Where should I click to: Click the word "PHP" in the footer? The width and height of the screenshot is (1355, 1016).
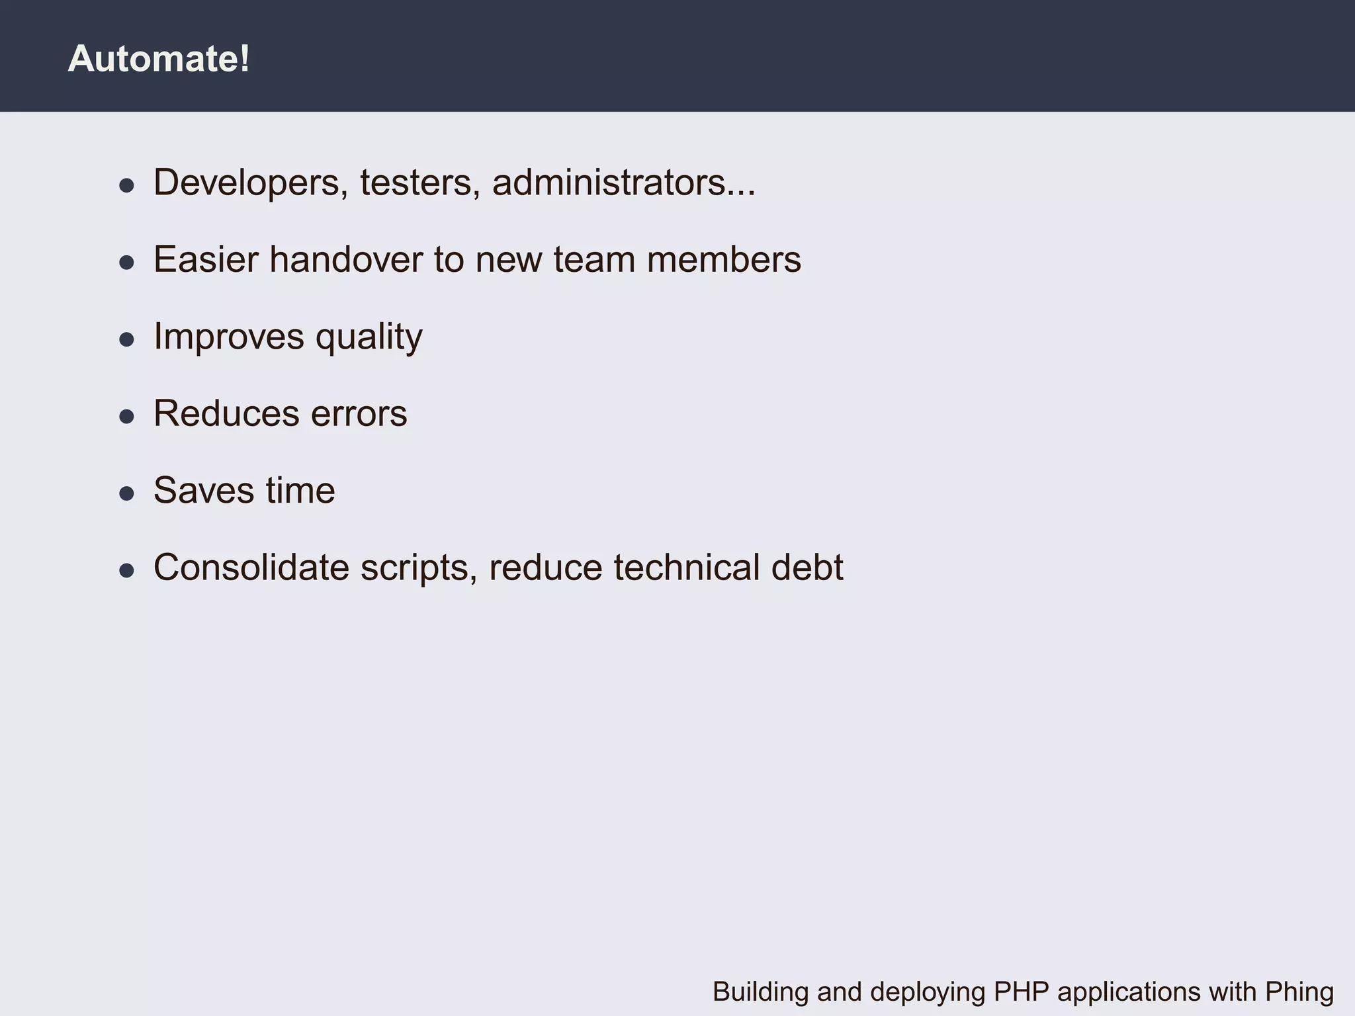[1022, 992]
